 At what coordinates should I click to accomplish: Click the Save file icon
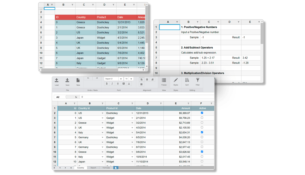67,80
